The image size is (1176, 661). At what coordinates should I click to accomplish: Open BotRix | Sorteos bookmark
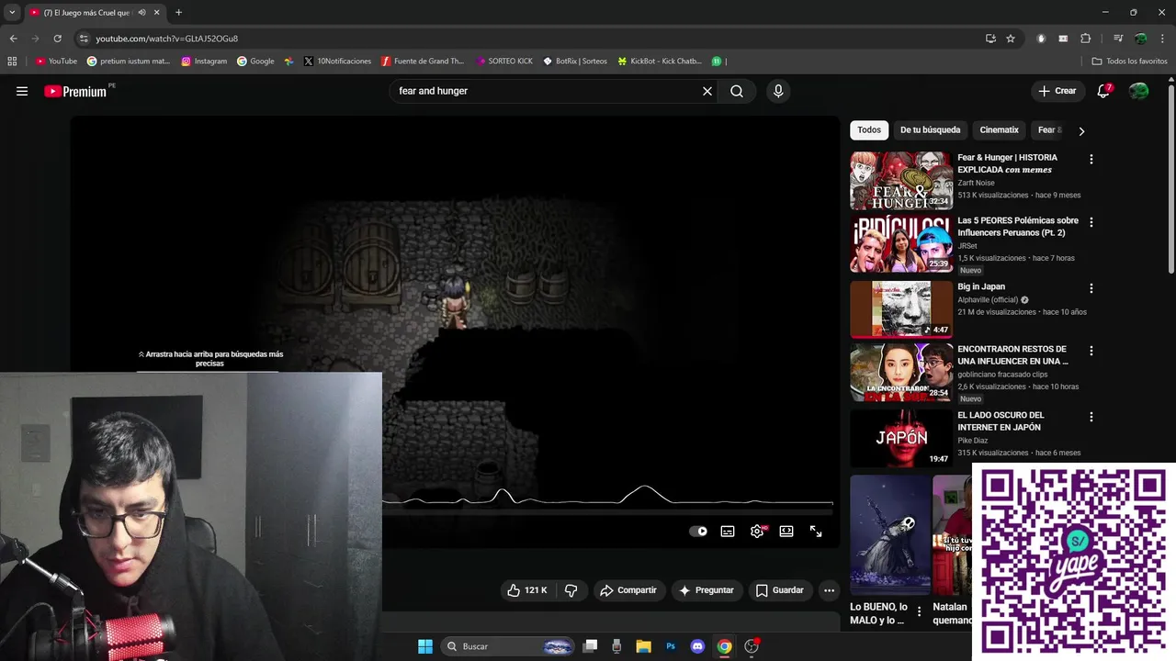pos(575,62)
